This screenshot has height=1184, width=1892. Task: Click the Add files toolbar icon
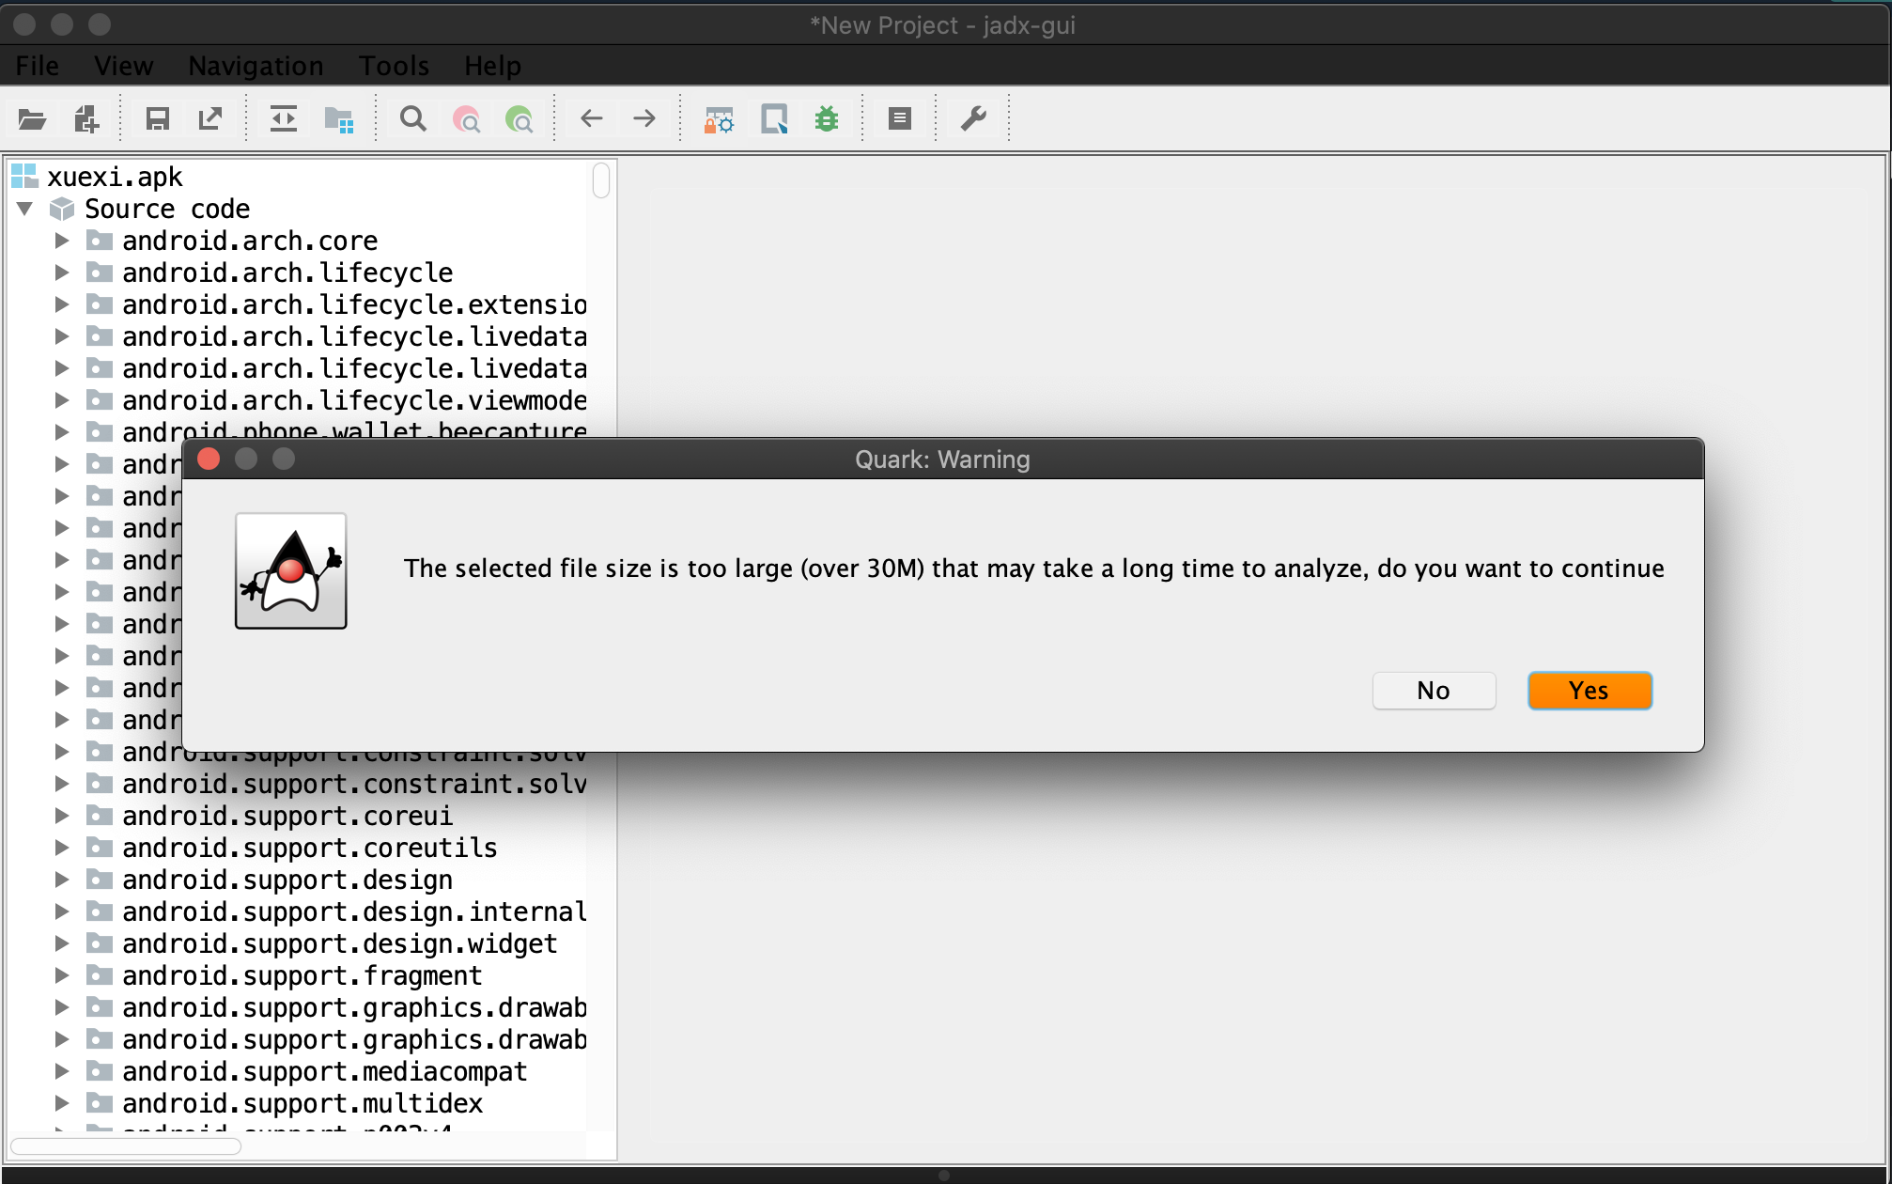(85, 119)
